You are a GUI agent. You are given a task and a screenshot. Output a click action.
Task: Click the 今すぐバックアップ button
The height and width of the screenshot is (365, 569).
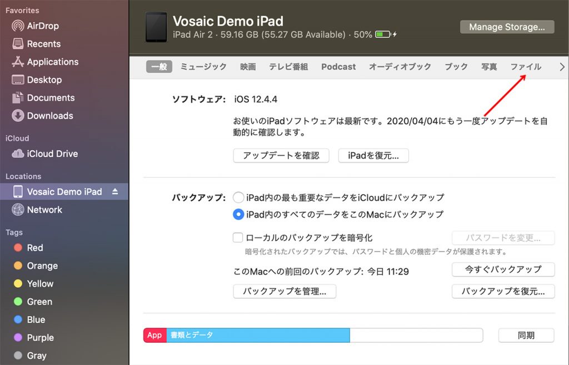coord(503,269)
